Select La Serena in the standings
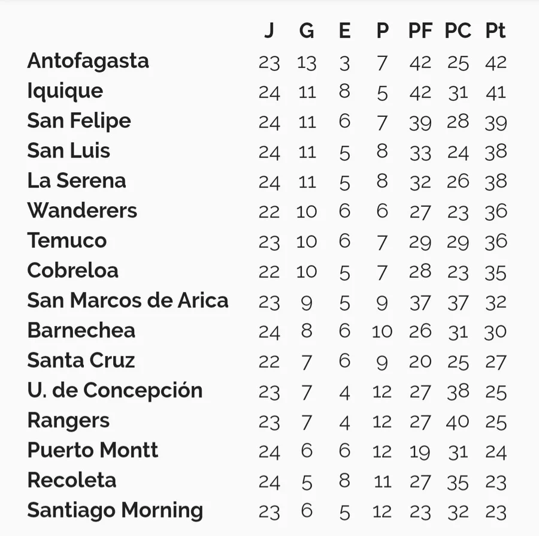Image resolution: width=539 pixels, height=536 pixels. click(x=77, y=181)
